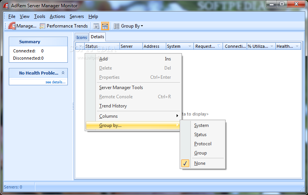This screenshot has width=308, height=195.
Task: Open the Group By toolbar dropdown
Action: (x=142, y=26)
